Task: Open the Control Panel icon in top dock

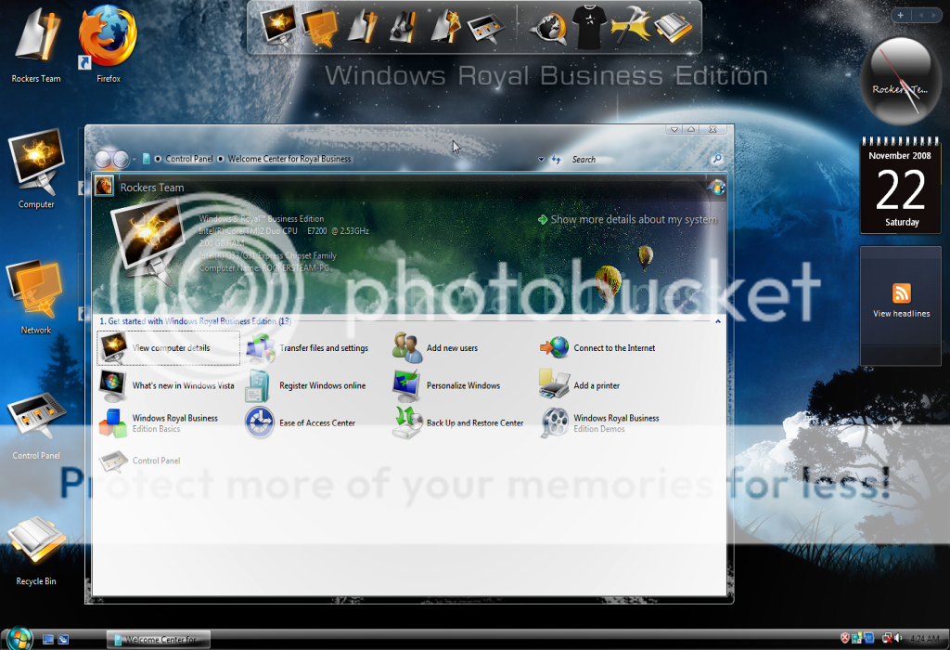Action: coord(486,28)
